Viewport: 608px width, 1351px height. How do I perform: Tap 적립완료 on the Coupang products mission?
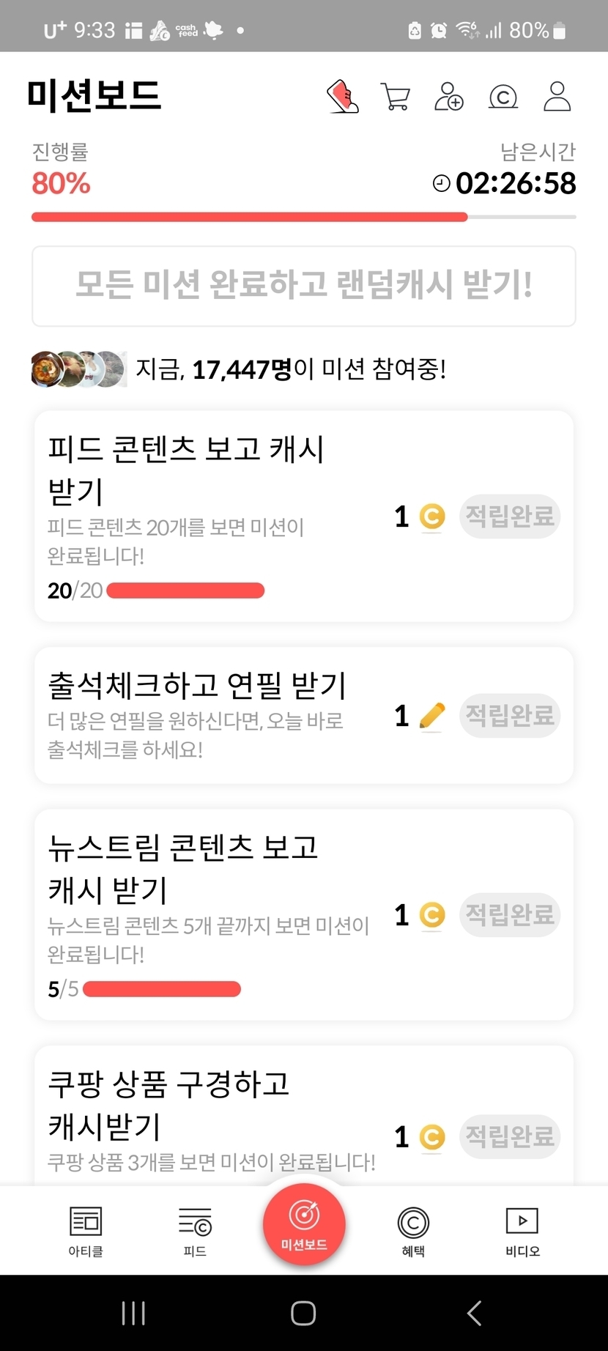point(510,1136)
